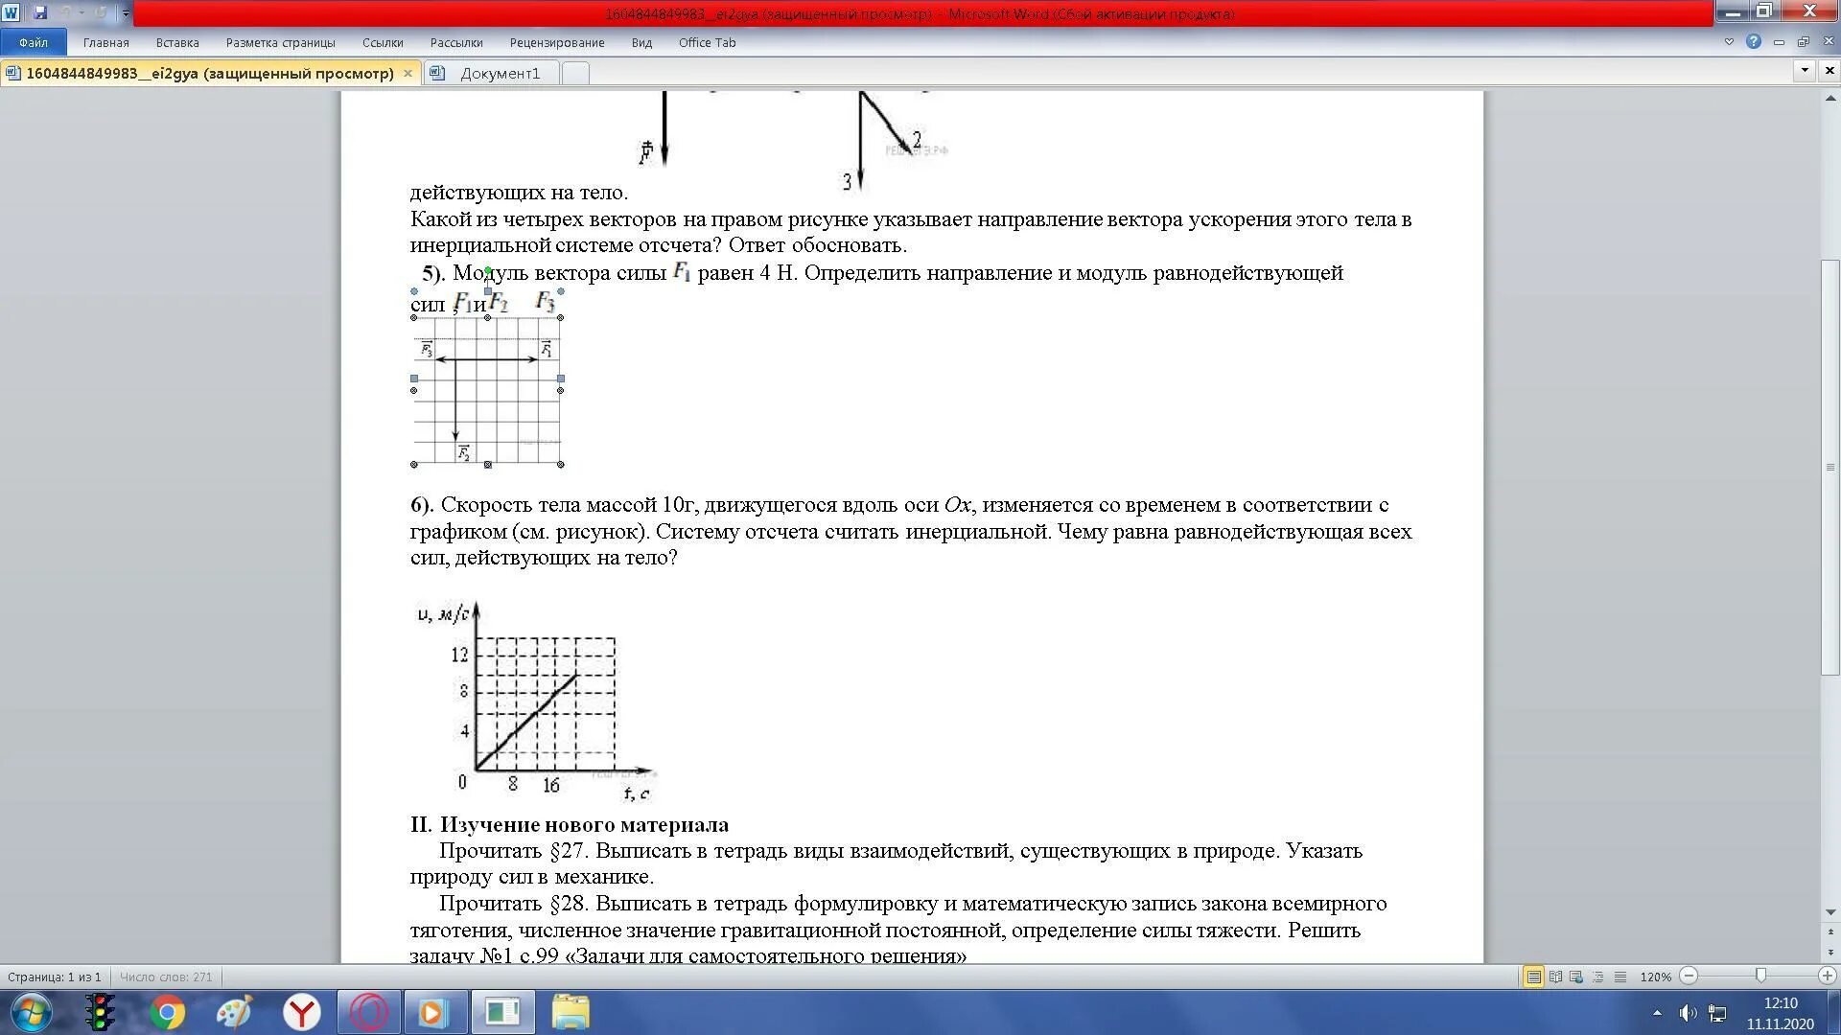Click the 120% zoom level button
This screenshot has width=1841, height=1035.
pyautogui.click(x=1655, y=977)
